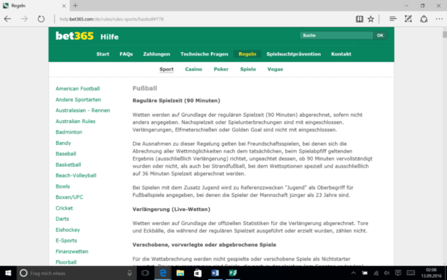Open Darts rules link
The width and height of the screenshot is (447, 280).
[62, 219]
